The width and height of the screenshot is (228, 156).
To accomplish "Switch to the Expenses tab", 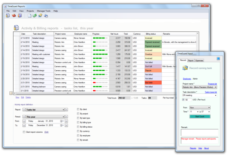I will 199,60.
